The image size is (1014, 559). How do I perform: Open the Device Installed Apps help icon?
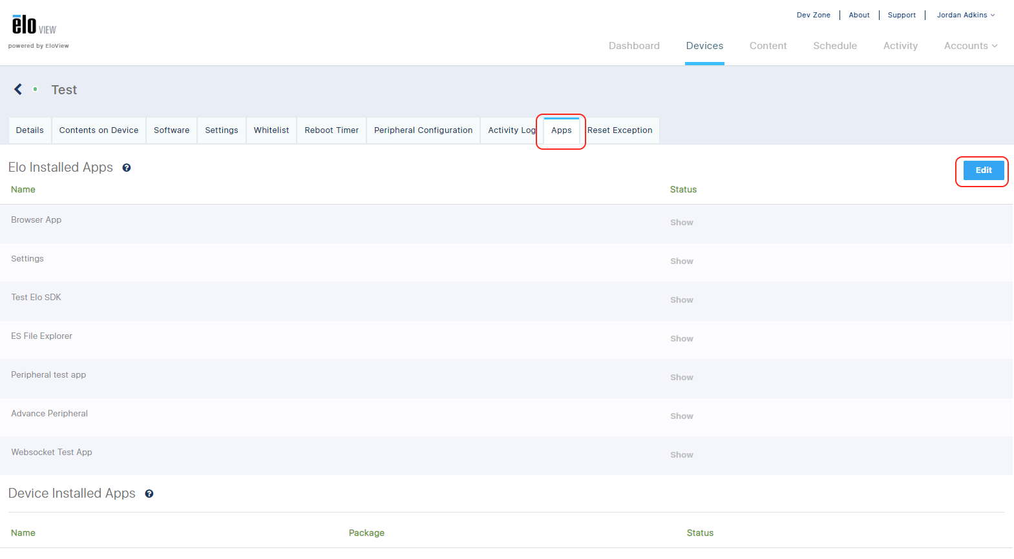[x=149, y=494]
